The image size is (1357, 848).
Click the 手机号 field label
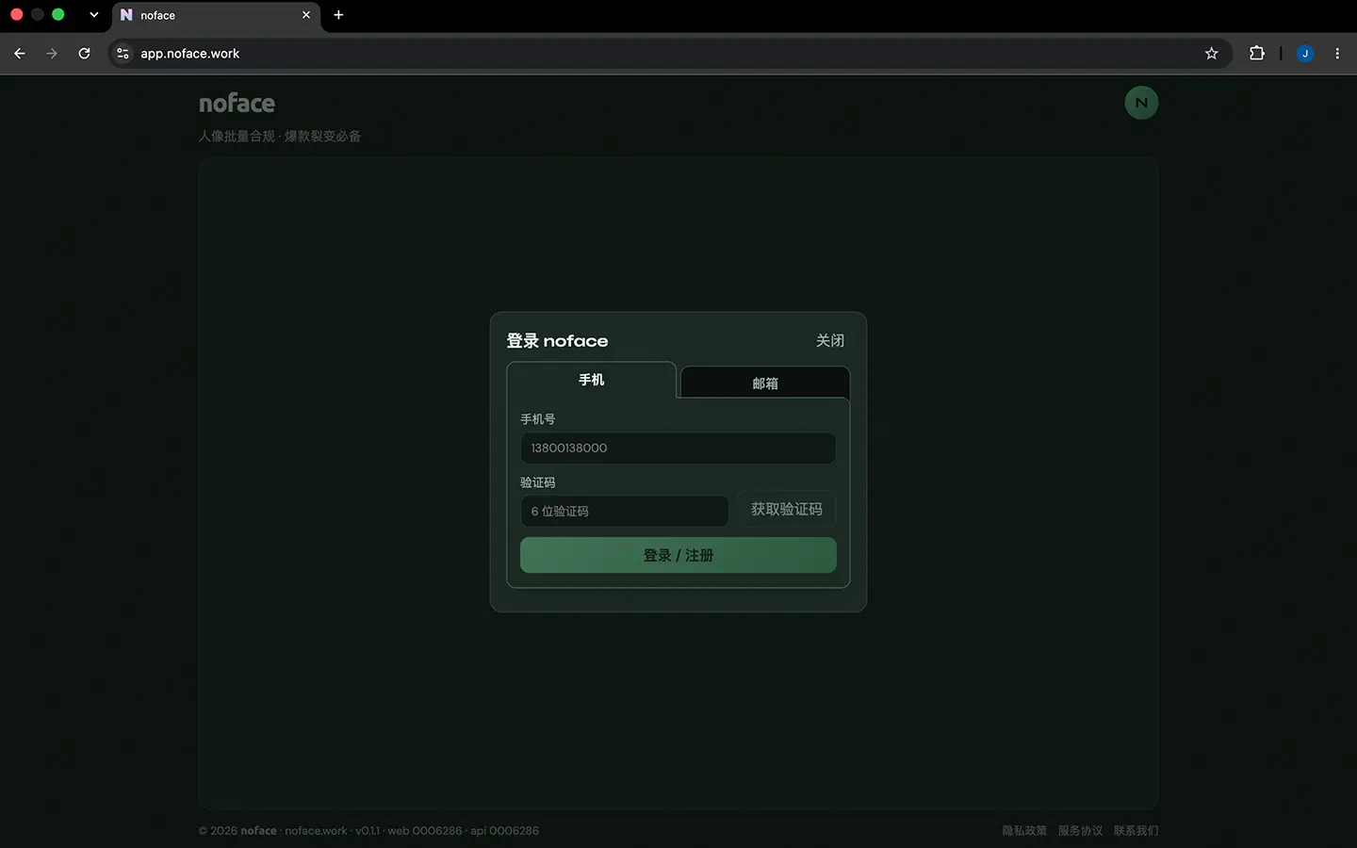click(x=538, y=419)
